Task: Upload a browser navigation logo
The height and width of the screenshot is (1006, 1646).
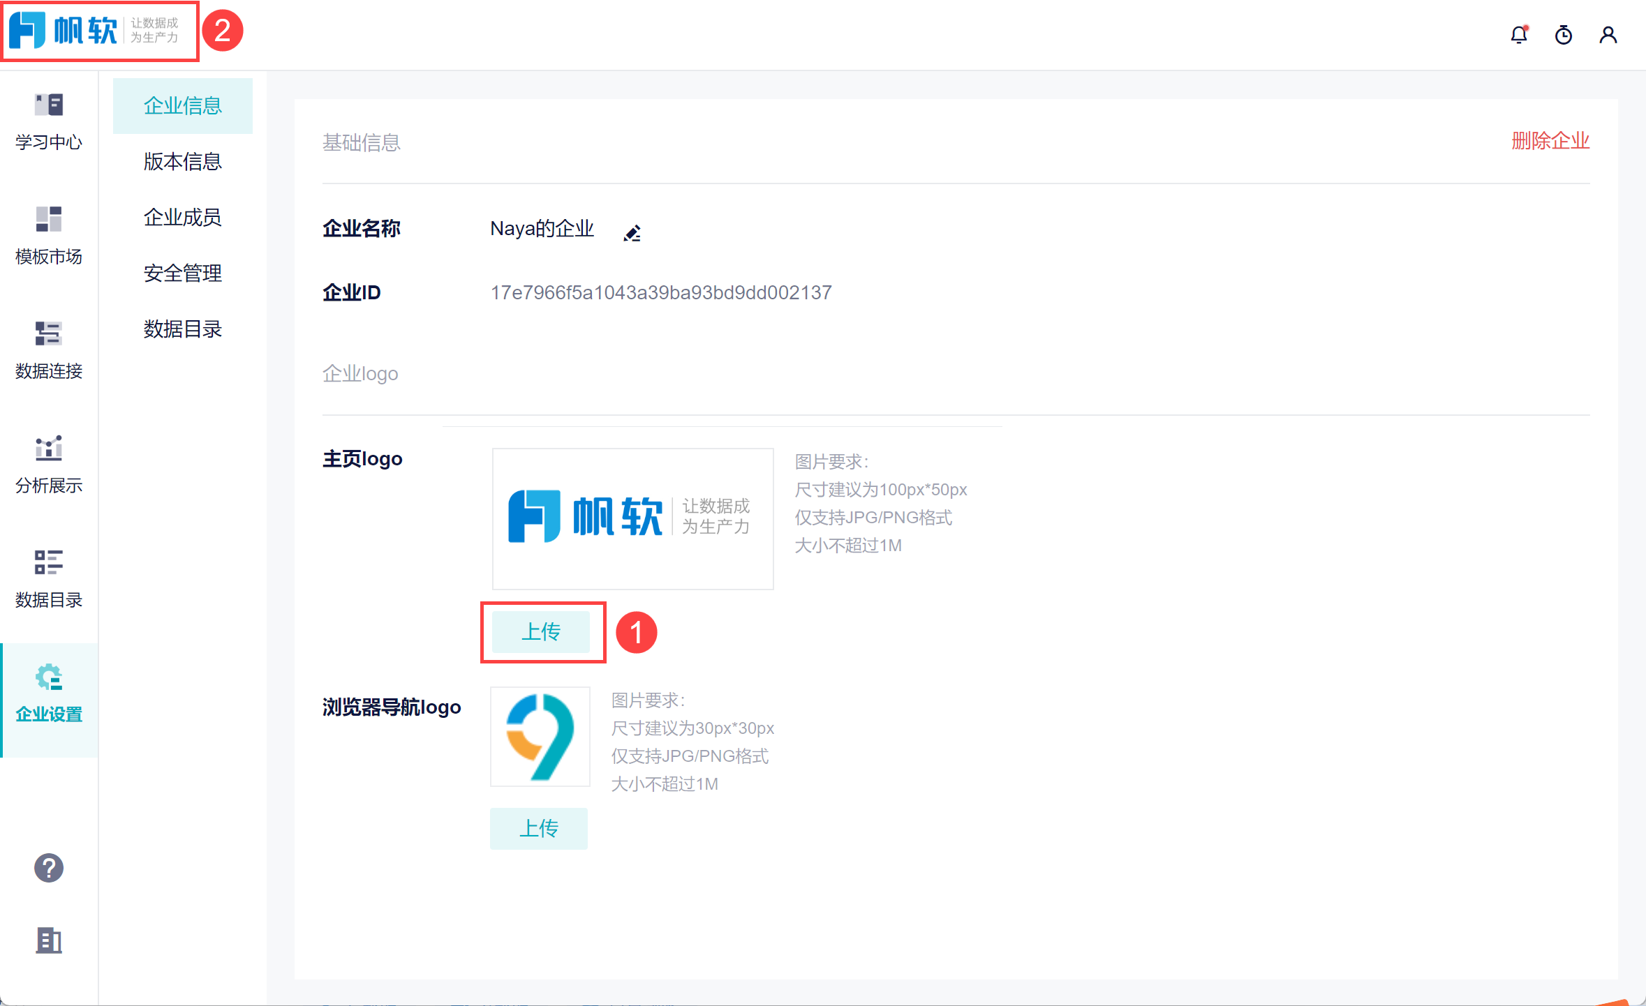Action: pos(538,829)
